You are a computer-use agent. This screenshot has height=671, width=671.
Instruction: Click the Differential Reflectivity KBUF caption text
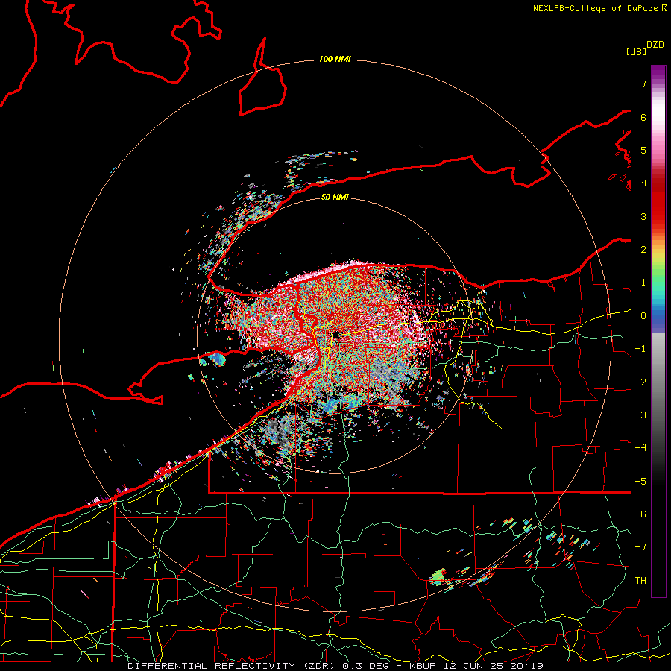click(335, 666)
